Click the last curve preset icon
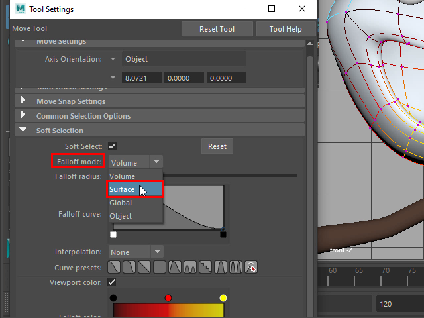The height and width of the screenshot is (318, 424). point(251,267)
